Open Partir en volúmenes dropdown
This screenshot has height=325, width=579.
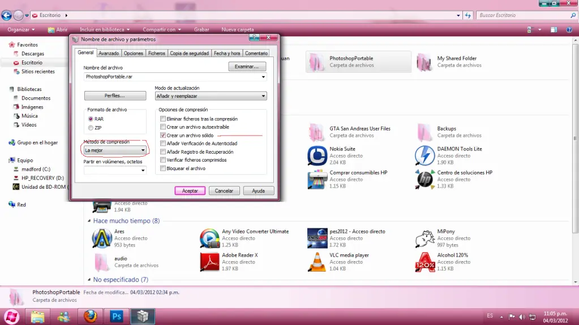tap(143, 170)
